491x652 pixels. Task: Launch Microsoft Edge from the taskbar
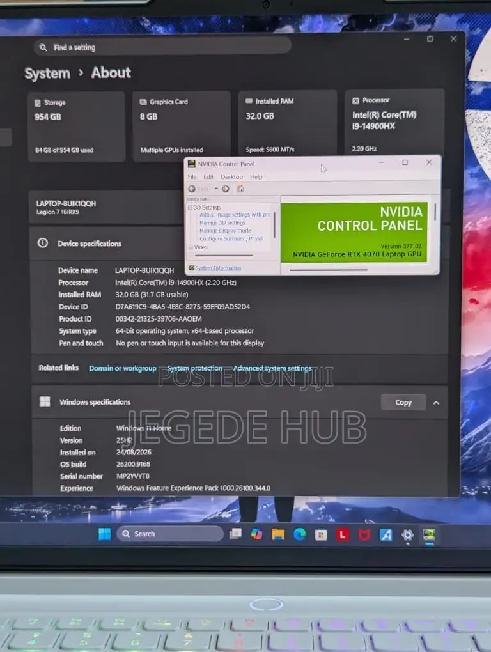[300, 534]
